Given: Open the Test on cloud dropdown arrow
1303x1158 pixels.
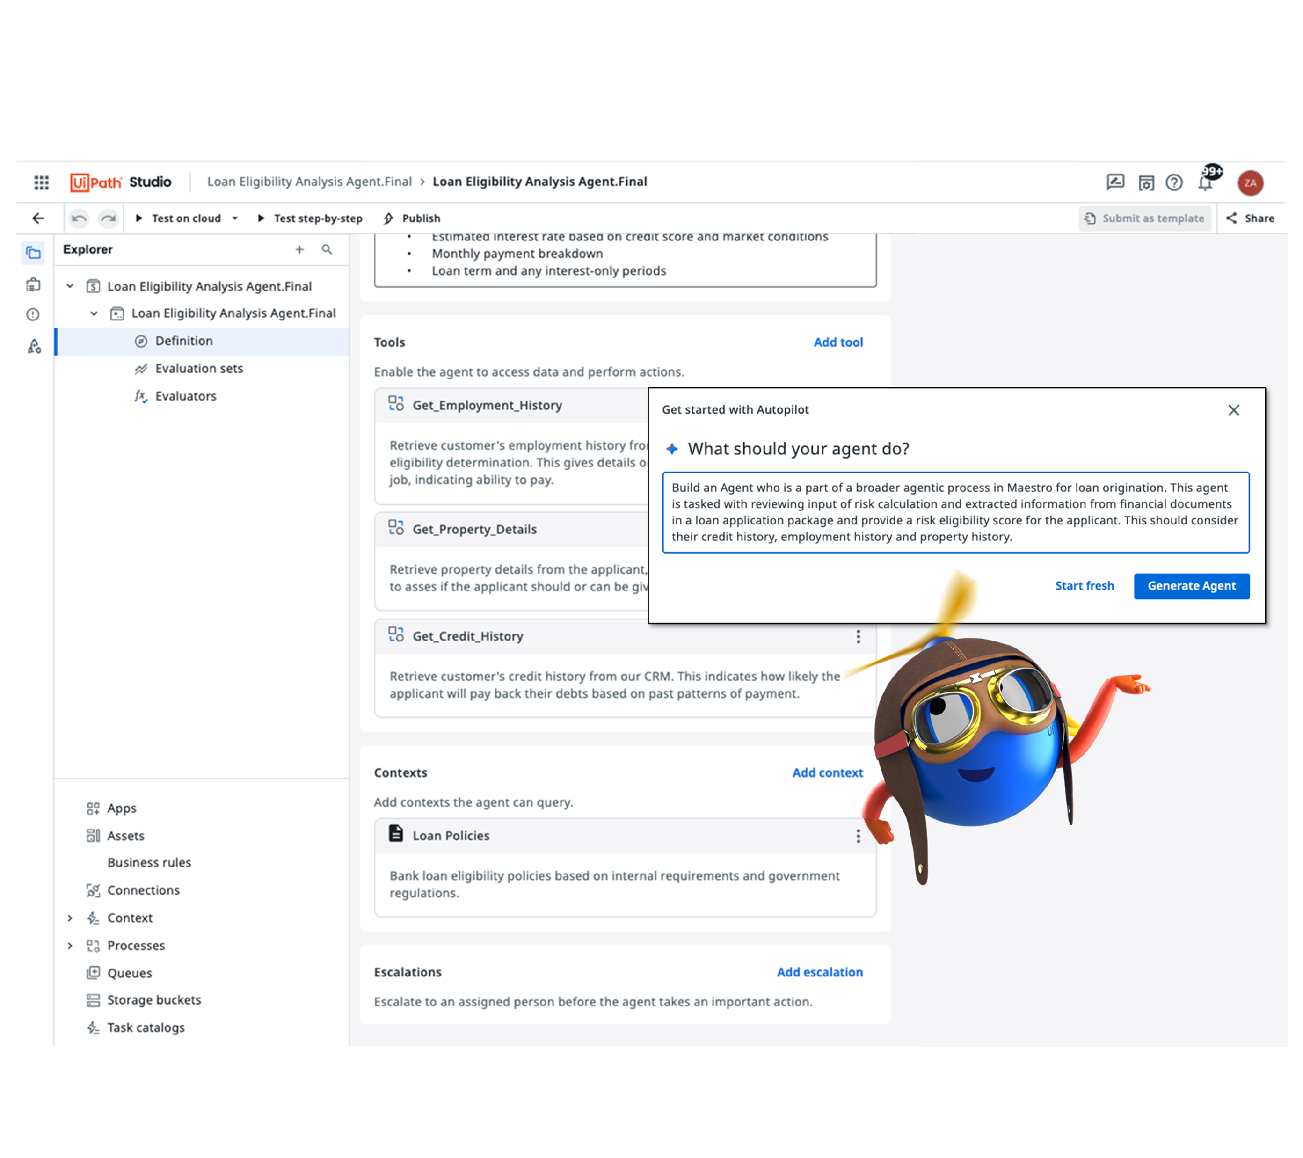Looking at the screenshot, I should [x=235, y=218].
